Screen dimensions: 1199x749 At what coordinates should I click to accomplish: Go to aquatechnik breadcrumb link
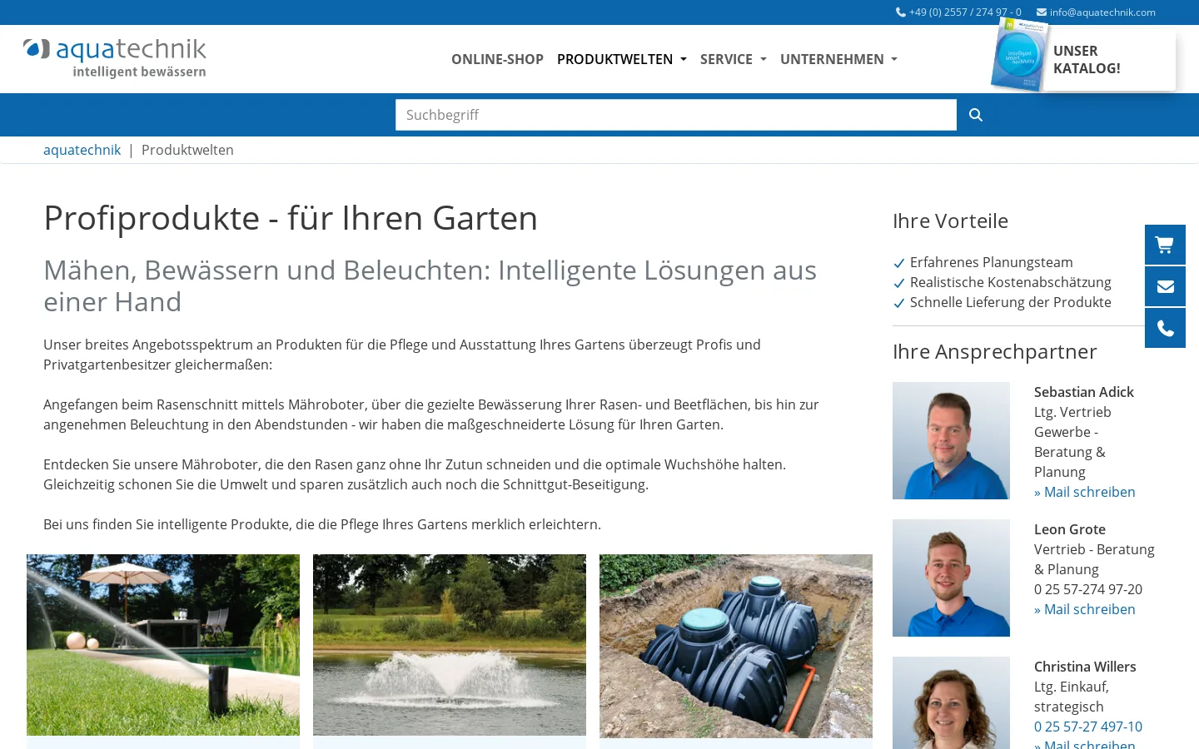click(x=82, y=150)
